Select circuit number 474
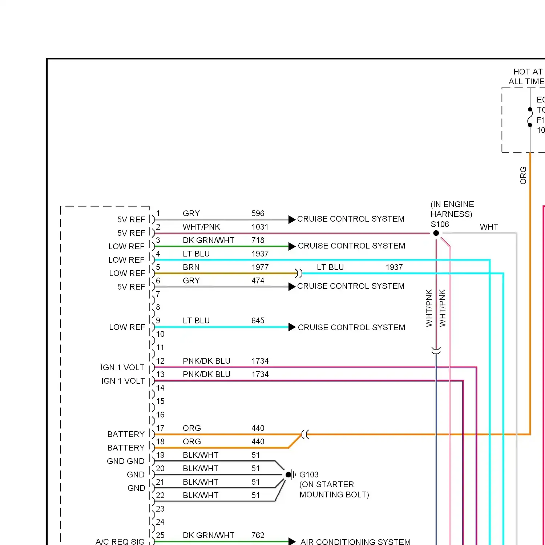Image resolution: width=545 pixels, height=545 pixels. 258,281
